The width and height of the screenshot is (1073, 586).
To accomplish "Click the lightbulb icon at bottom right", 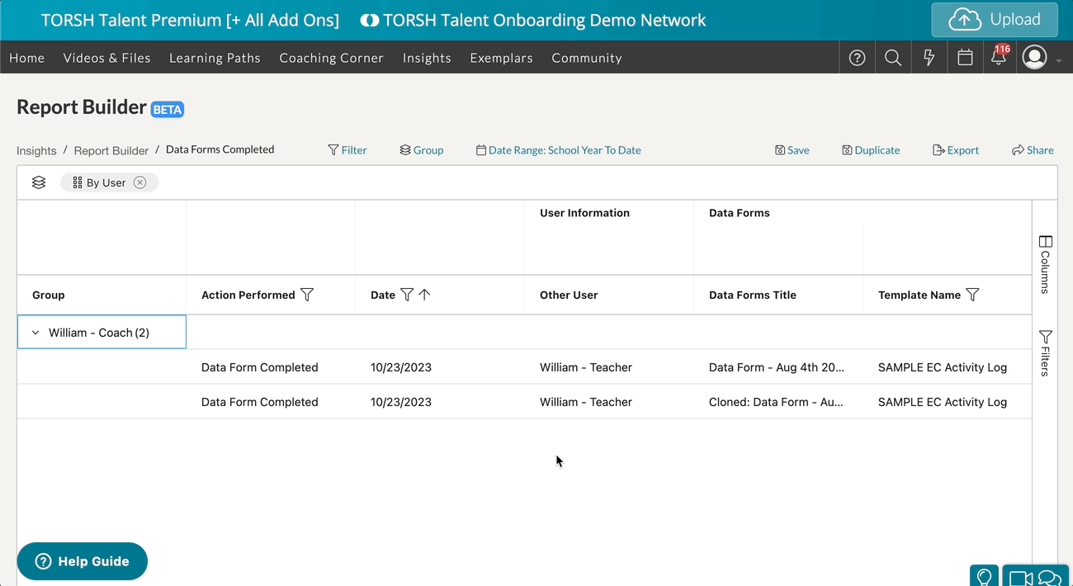I will click(x=984, y=577).
